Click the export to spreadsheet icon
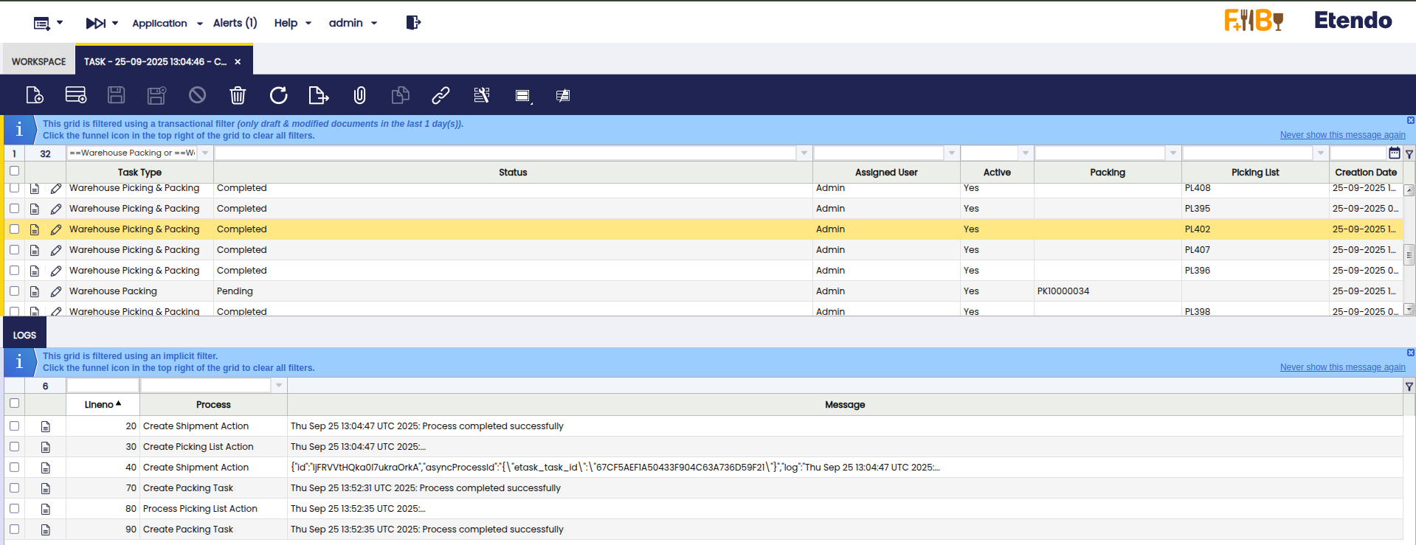 click(319, 95)
